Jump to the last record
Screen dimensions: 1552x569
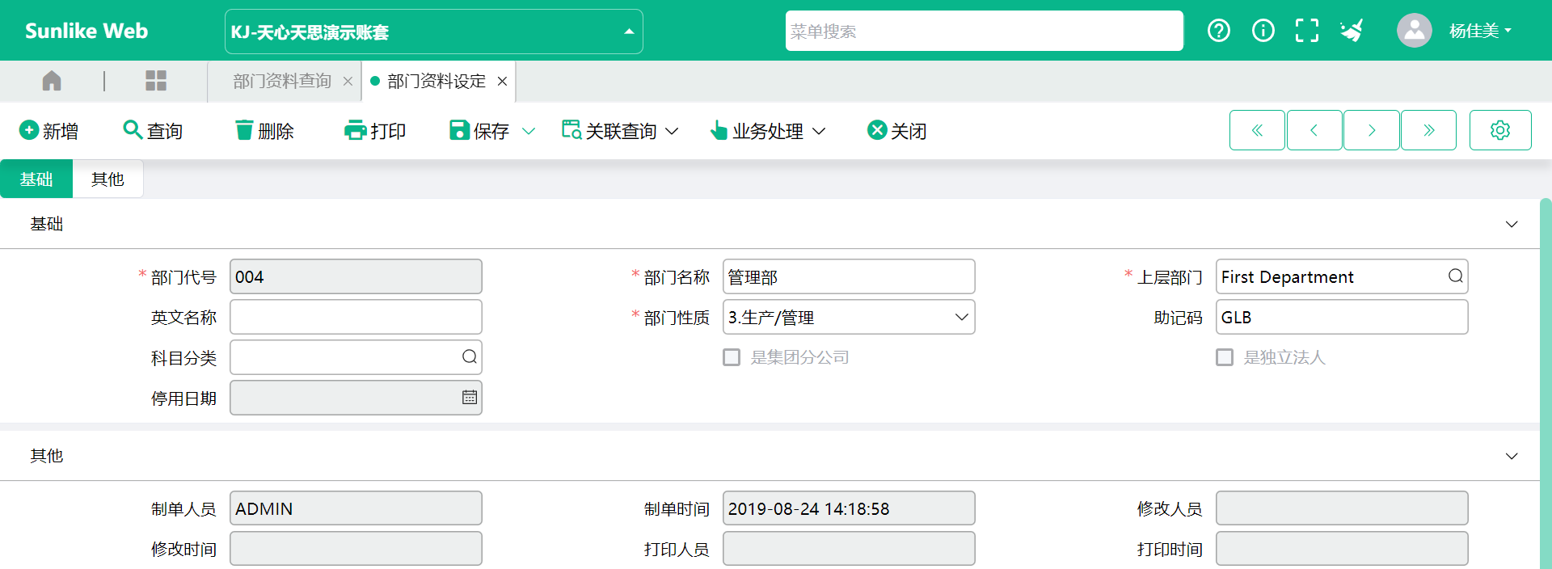click(1429, 130)
